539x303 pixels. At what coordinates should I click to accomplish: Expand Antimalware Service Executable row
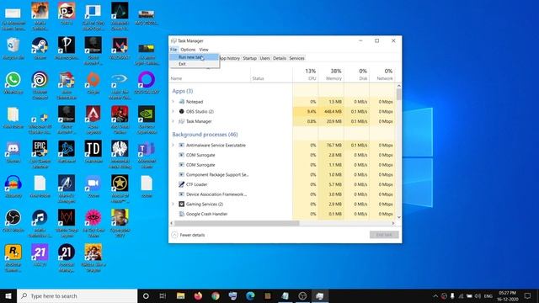pos(173,145)
